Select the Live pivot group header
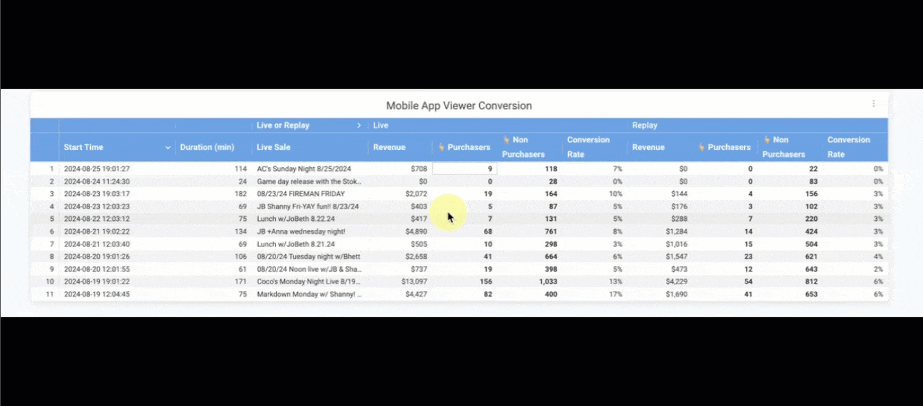 click(381, 125)
